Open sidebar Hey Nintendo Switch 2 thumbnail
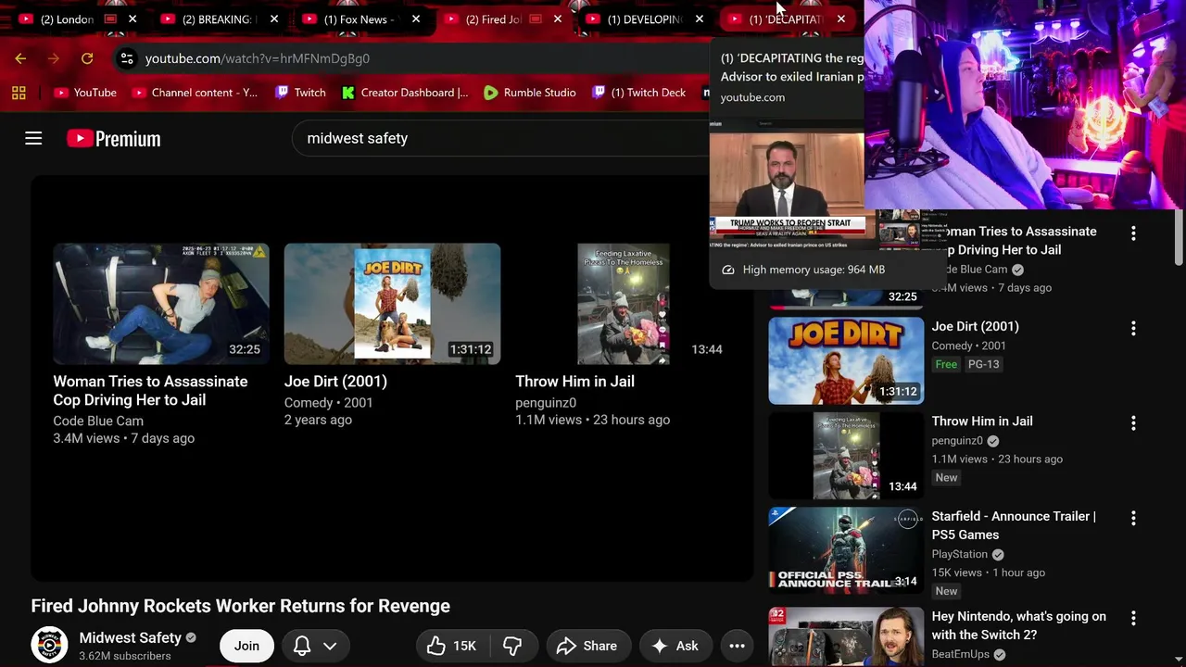 (x=846, y=636)
